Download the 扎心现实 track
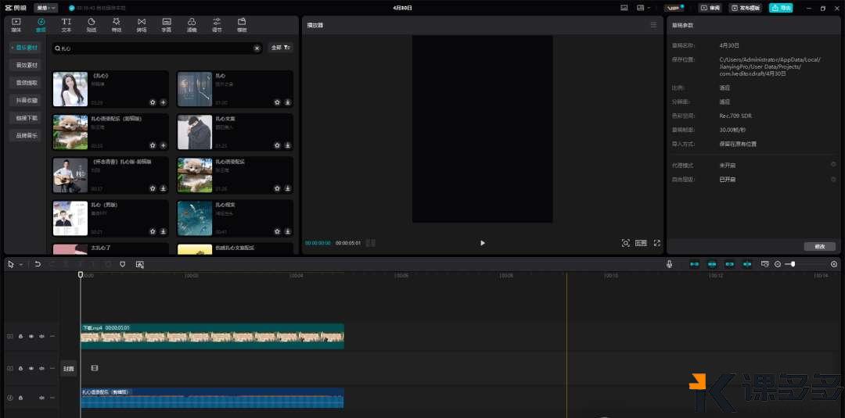 [288, 231]
